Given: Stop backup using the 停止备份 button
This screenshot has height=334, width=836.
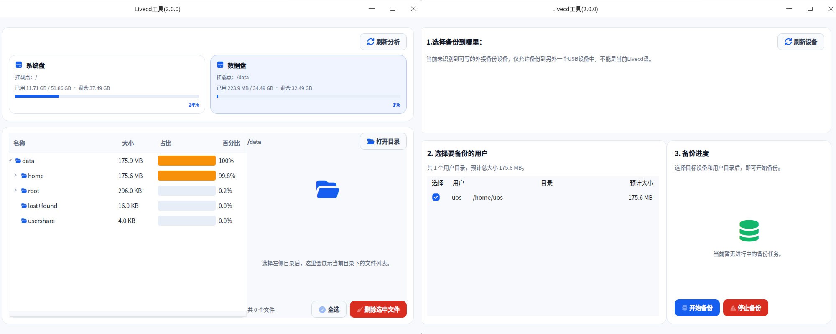Looking at the screenshot, I should (745, 308).
